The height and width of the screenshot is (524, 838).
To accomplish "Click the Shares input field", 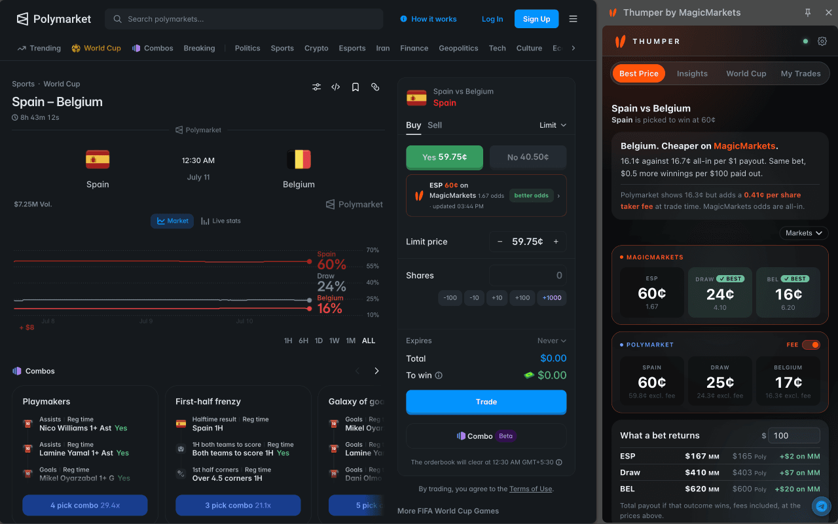I will (528, 276).
